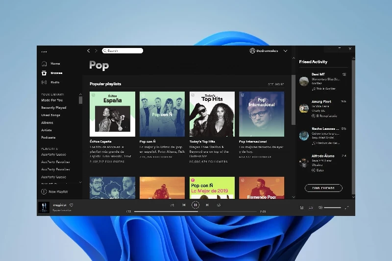This screenshot has height=261, width=392.
Task: Open Today's Top Hits playlist cover
Action: [212, 114]
